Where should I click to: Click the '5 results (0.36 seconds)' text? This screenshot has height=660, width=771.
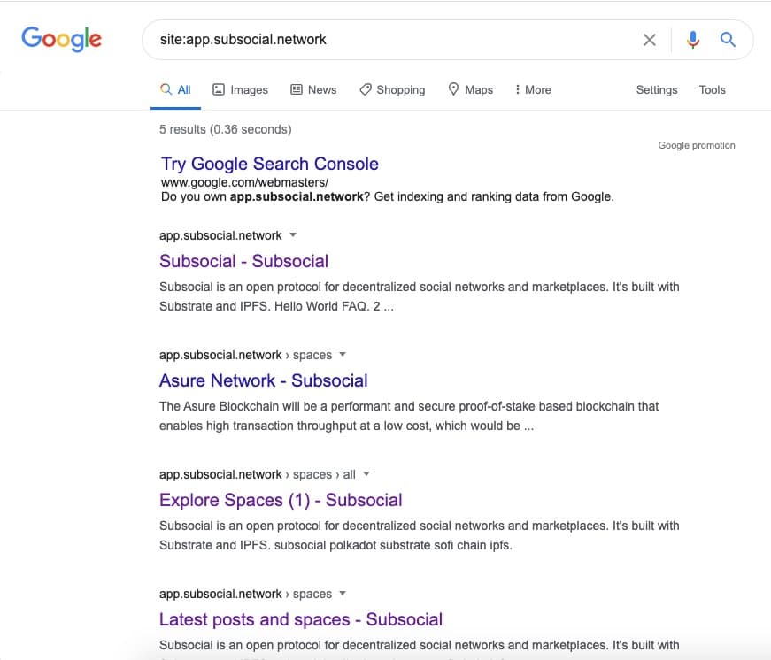(225, 129)
